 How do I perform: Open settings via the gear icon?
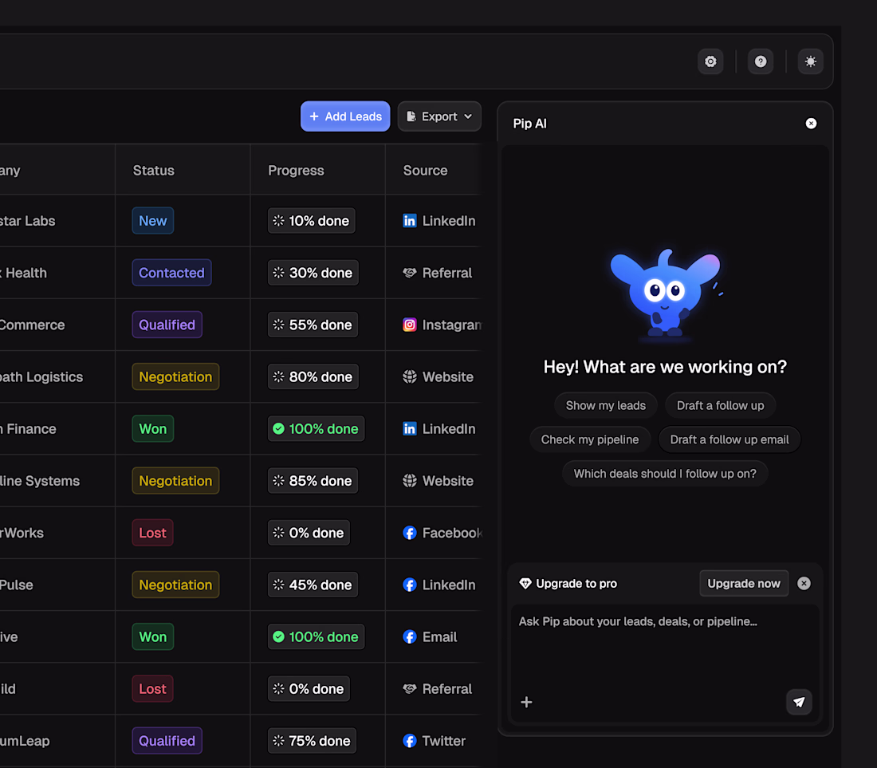click(710, 61)
